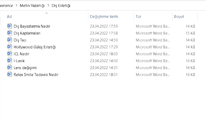The image size is (206, 116).
Task: Select file name Lens değişimi
Action: (x=25, y=68)
